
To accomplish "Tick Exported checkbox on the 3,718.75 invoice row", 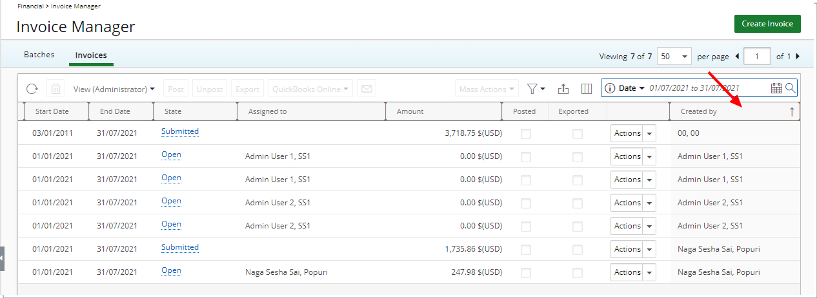I will [x=578, y=134].
